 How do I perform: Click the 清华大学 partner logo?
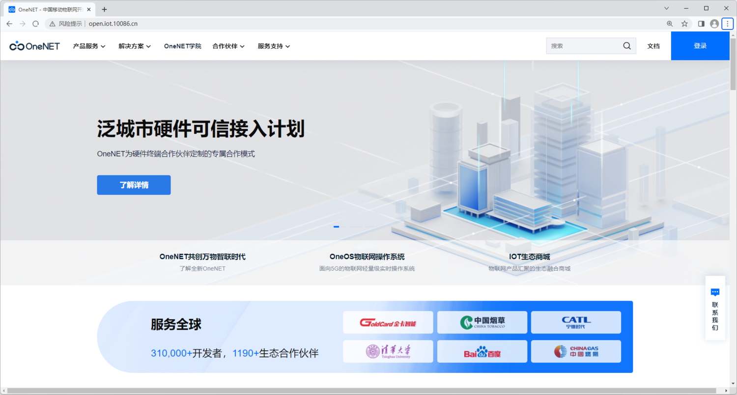[x=388, y=351]
